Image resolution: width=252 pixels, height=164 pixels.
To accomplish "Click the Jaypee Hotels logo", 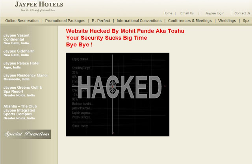I will pos(39,6).
